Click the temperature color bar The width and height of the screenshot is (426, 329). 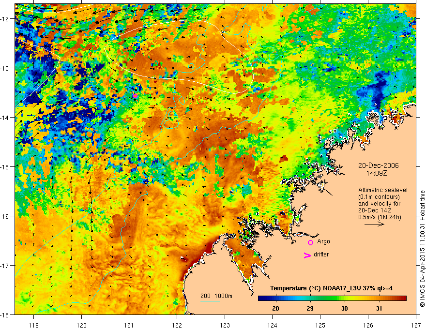click(x=332, y=299)
